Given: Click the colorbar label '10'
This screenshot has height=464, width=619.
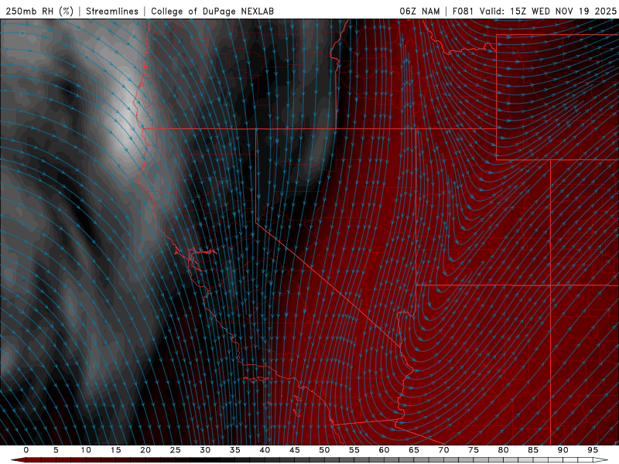Looking at the screenshot, I should point(86,450).
